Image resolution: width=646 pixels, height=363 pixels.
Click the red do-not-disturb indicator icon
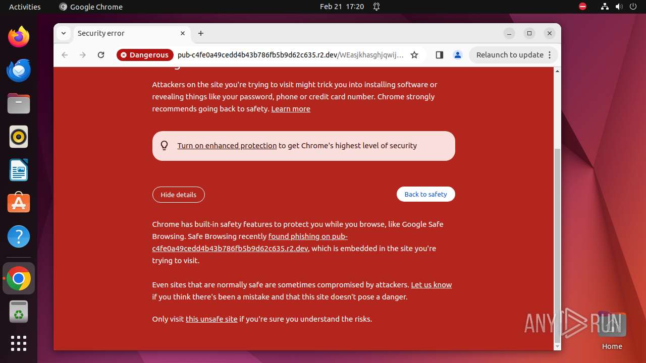click(x=583, y=7)
